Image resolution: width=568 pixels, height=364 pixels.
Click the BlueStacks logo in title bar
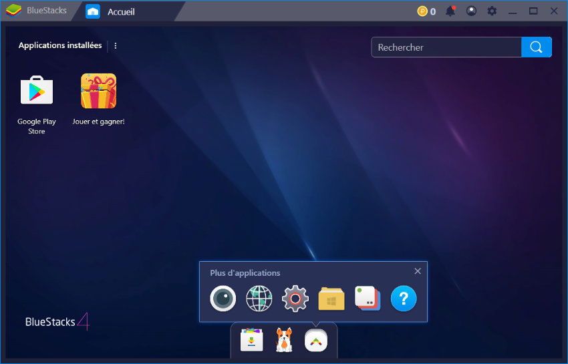pyautogui.click(x=14, y=11)
